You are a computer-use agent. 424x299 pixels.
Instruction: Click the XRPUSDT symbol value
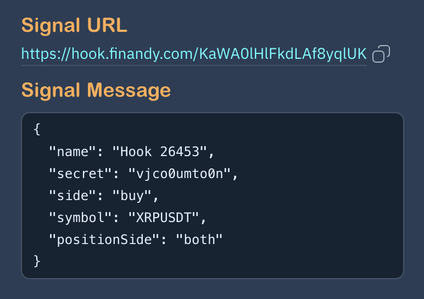pyautogui.click(x=164, y=218)
